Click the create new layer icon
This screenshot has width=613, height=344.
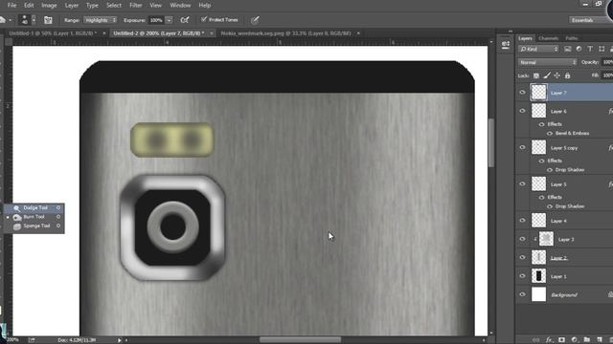click(600, 340)
